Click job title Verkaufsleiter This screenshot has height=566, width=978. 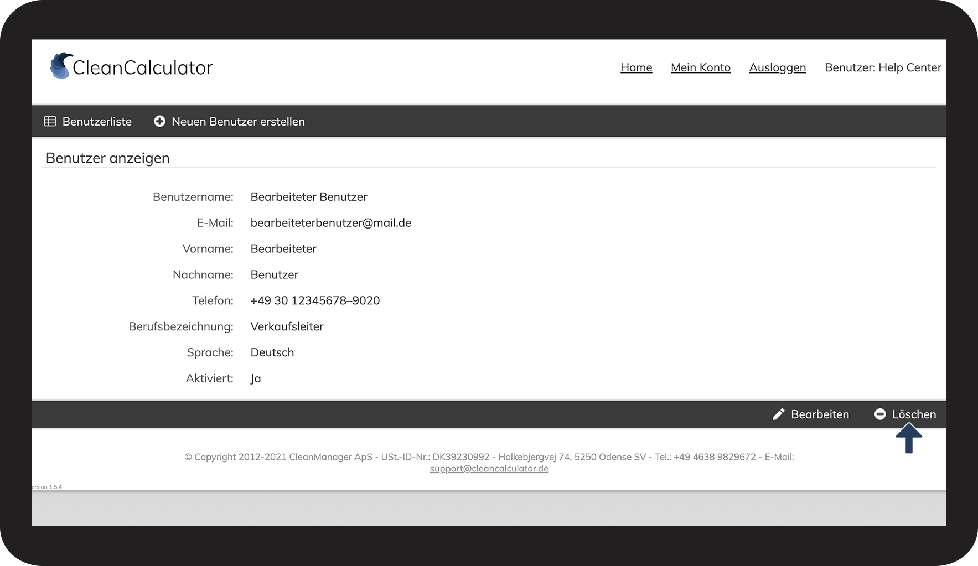tap(287, 326)
